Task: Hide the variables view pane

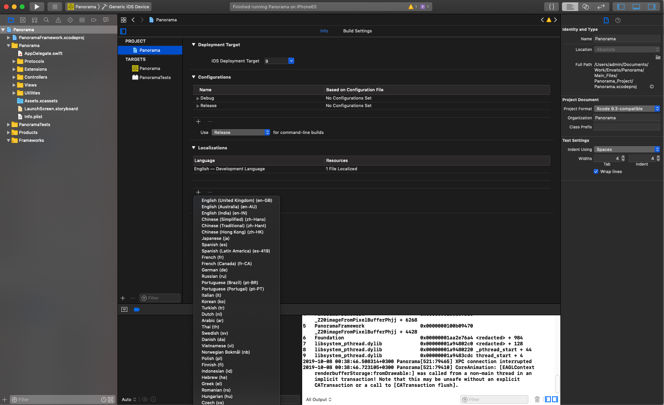Action: (548, 399)
